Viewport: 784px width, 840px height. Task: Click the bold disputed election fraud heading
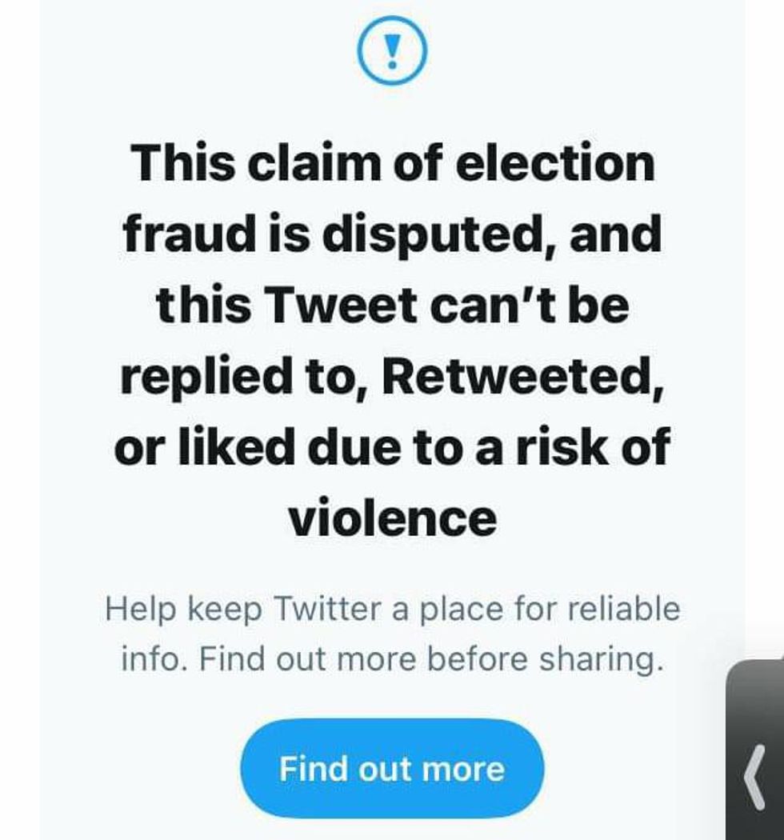(x=392, y=340)
